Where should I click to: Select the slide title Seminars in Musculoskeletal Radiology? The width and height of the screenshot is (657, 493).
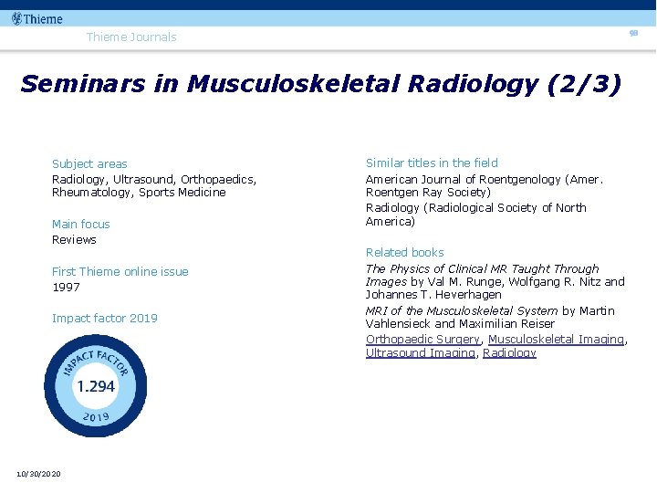(321, 83)
